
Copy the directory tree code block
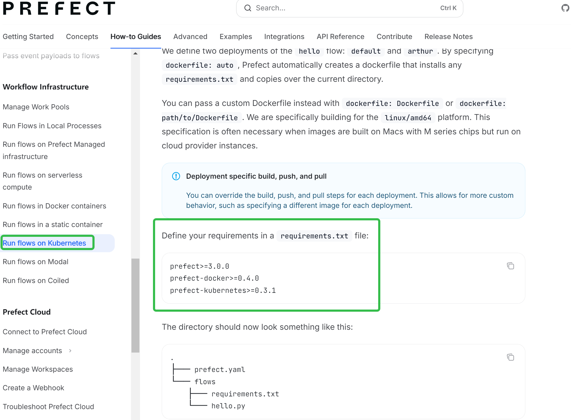tap(510, 357)
